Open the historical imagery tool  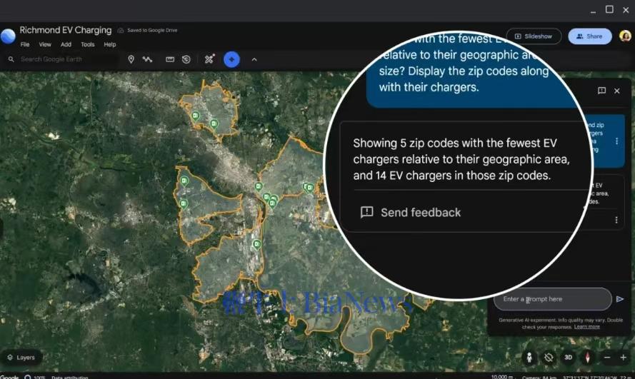[x=186, y=59]
